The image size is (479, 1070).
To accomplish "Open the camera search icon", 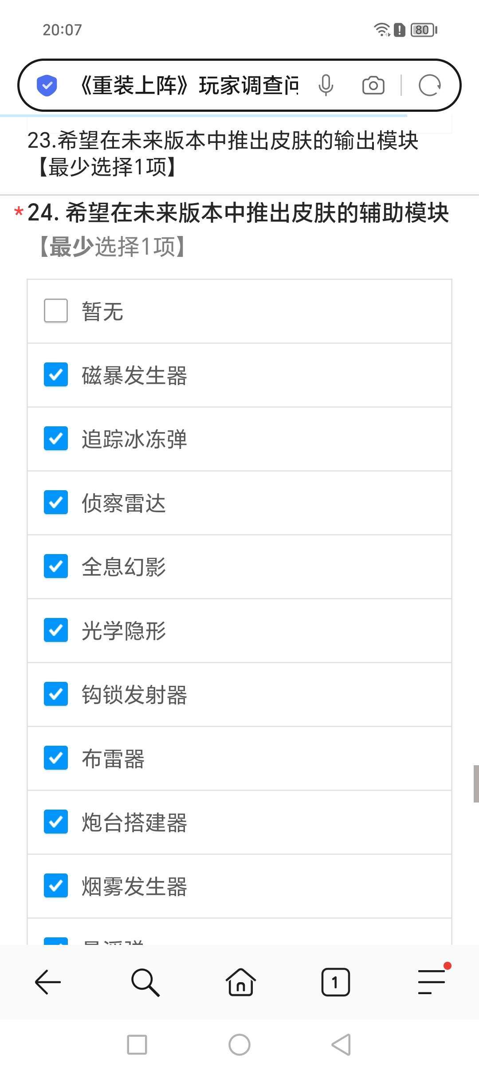I will [x=373, y=86].
